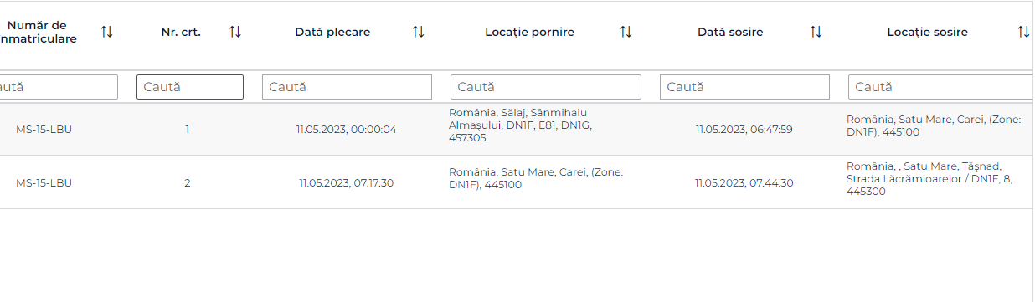The width and height of the screenshot is (1035, 302).
Task: Click the Locație sosire search field
Action: pyautogui.click(x=941, y=87)
